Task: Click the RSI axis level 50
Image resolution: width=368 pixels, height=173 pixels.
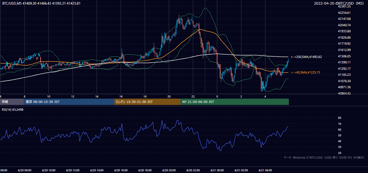Action: [340, 135]
